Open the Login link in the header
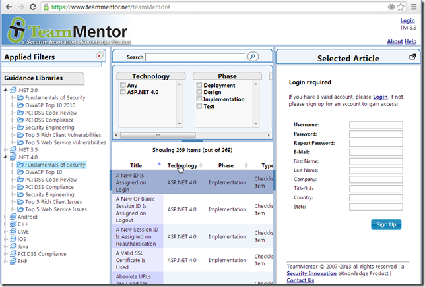 [407, 20]
